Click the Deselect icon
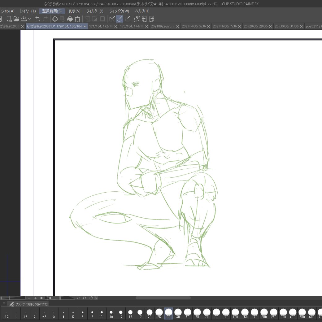322x322 pixels. pos(87,19)
